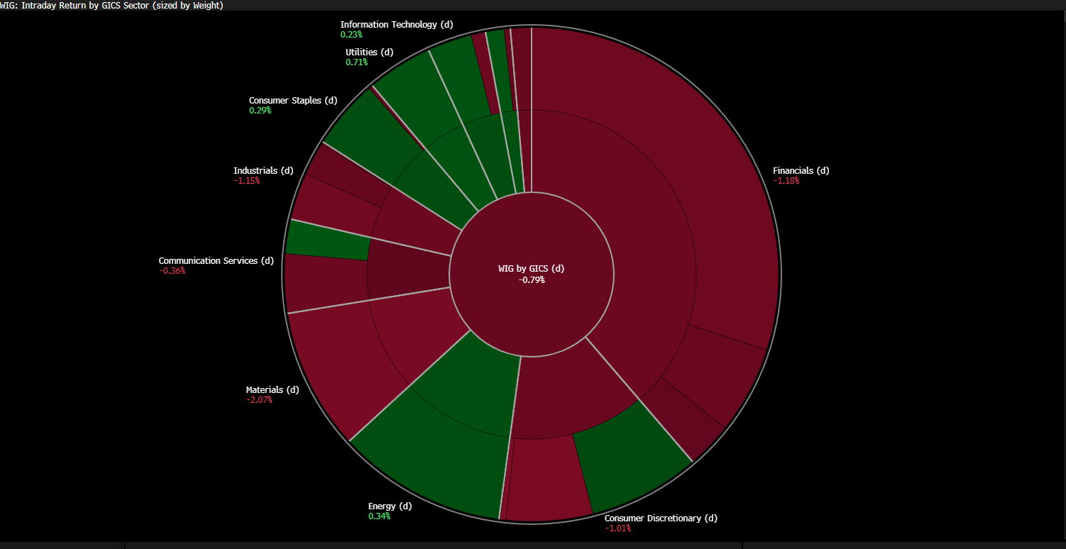1066x549 pixels.
Task: Click the Communication Services (d) label
Action: (216, 261)
